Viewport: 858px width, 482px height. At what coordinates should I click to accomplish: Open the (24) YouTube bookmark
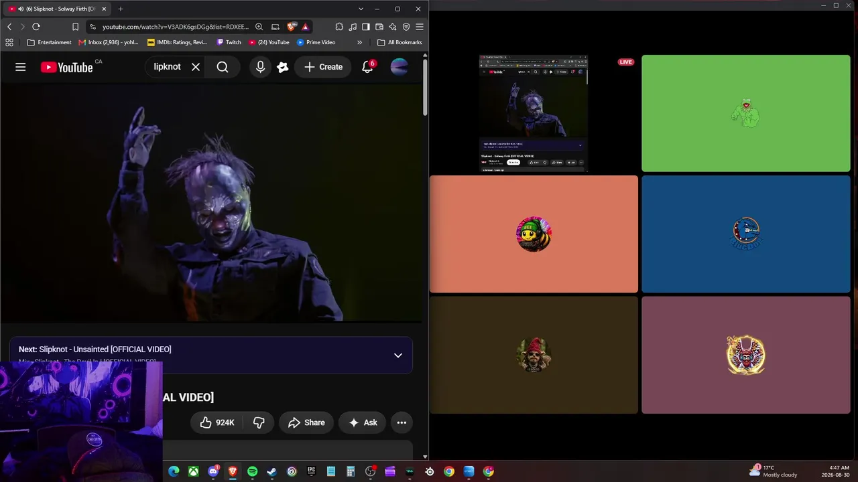tap(269, 42)
